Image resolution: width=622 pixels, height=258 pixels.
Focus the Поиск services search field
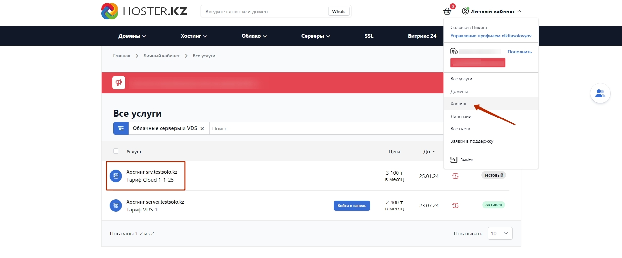[326, 128]
